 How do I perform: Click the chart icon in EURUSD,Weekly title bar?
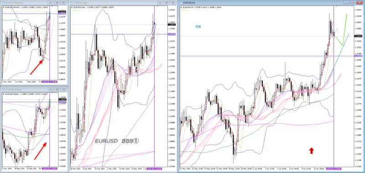pyautogui.click(x=3, y=89)
